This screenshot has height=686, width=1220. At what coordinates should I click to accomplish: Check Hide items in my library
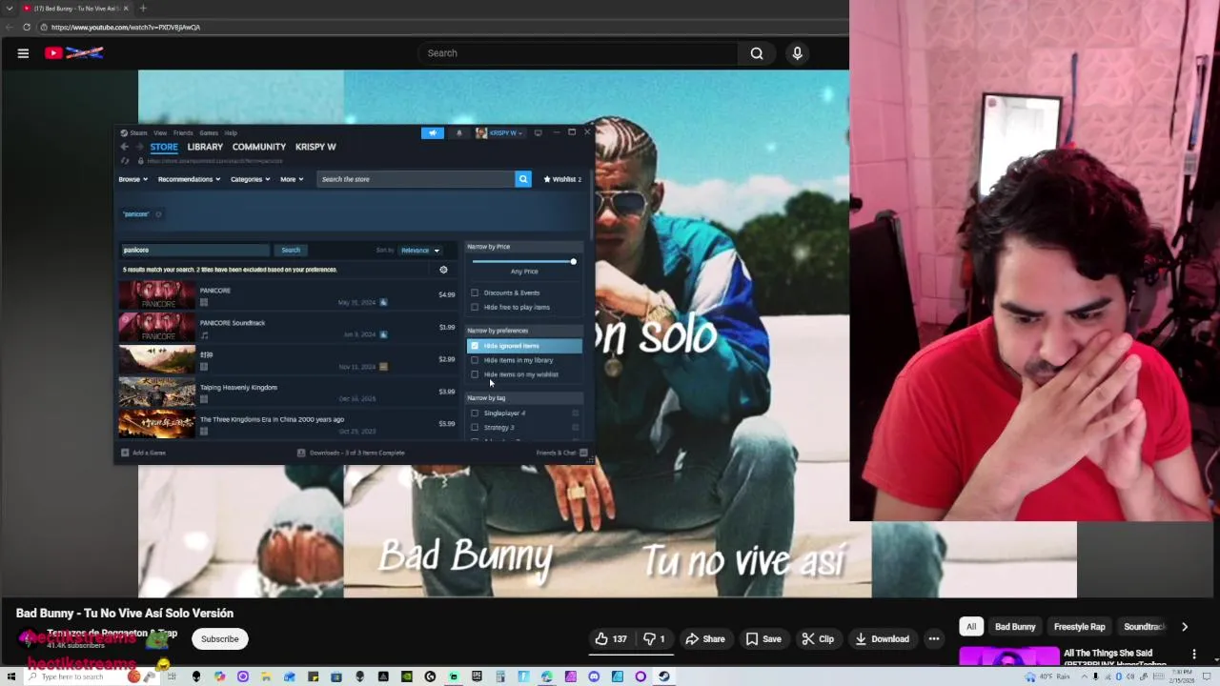(475, 360)
